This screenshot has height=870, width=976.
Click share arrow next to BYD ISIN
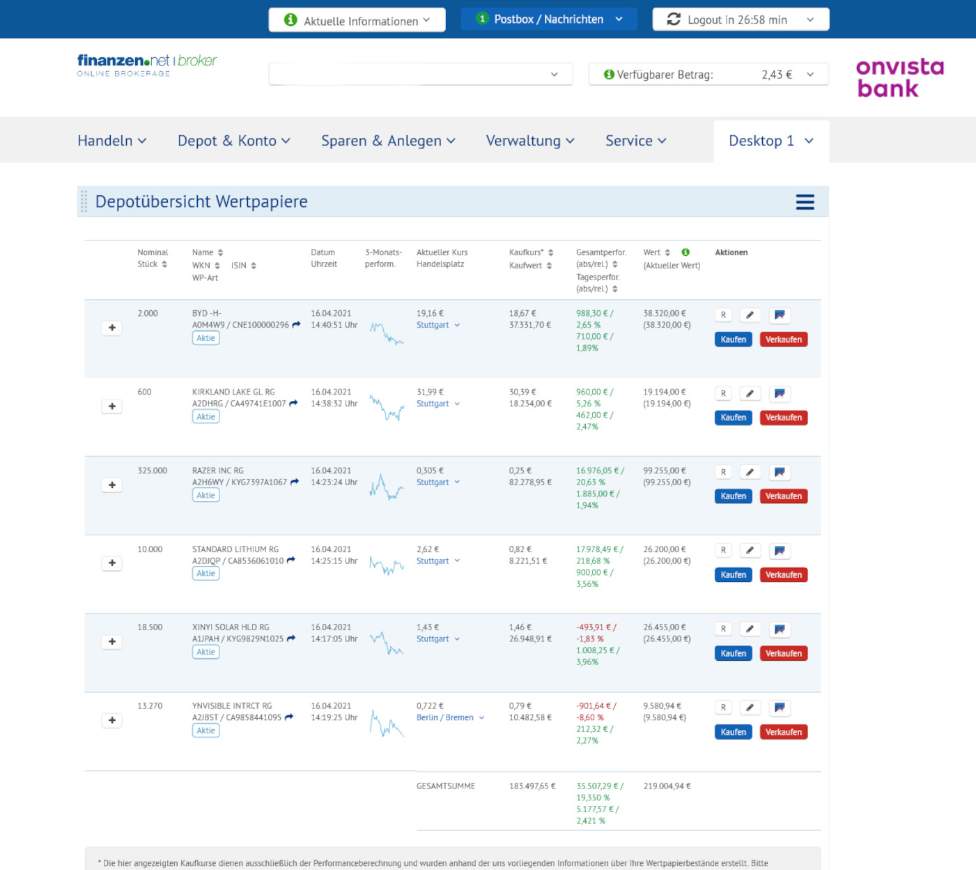click(x=296, y=325)
